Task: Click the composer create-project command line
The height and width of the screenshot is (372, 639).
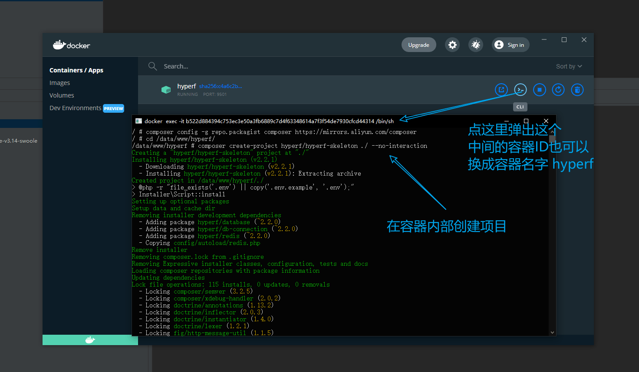Action: (x=280, y=146)
